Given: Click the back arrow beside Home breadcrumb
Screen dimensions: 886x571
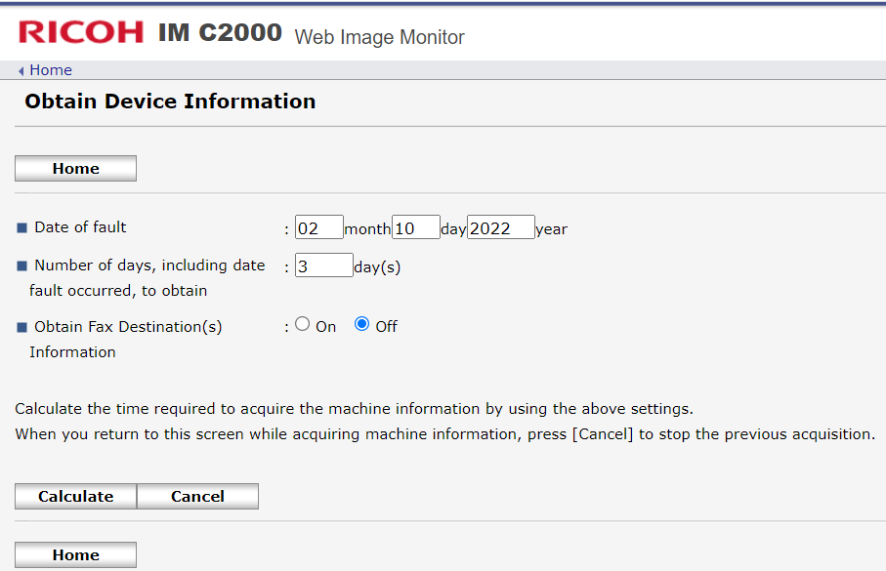Looking at the screenshot, I should [21, 71].
